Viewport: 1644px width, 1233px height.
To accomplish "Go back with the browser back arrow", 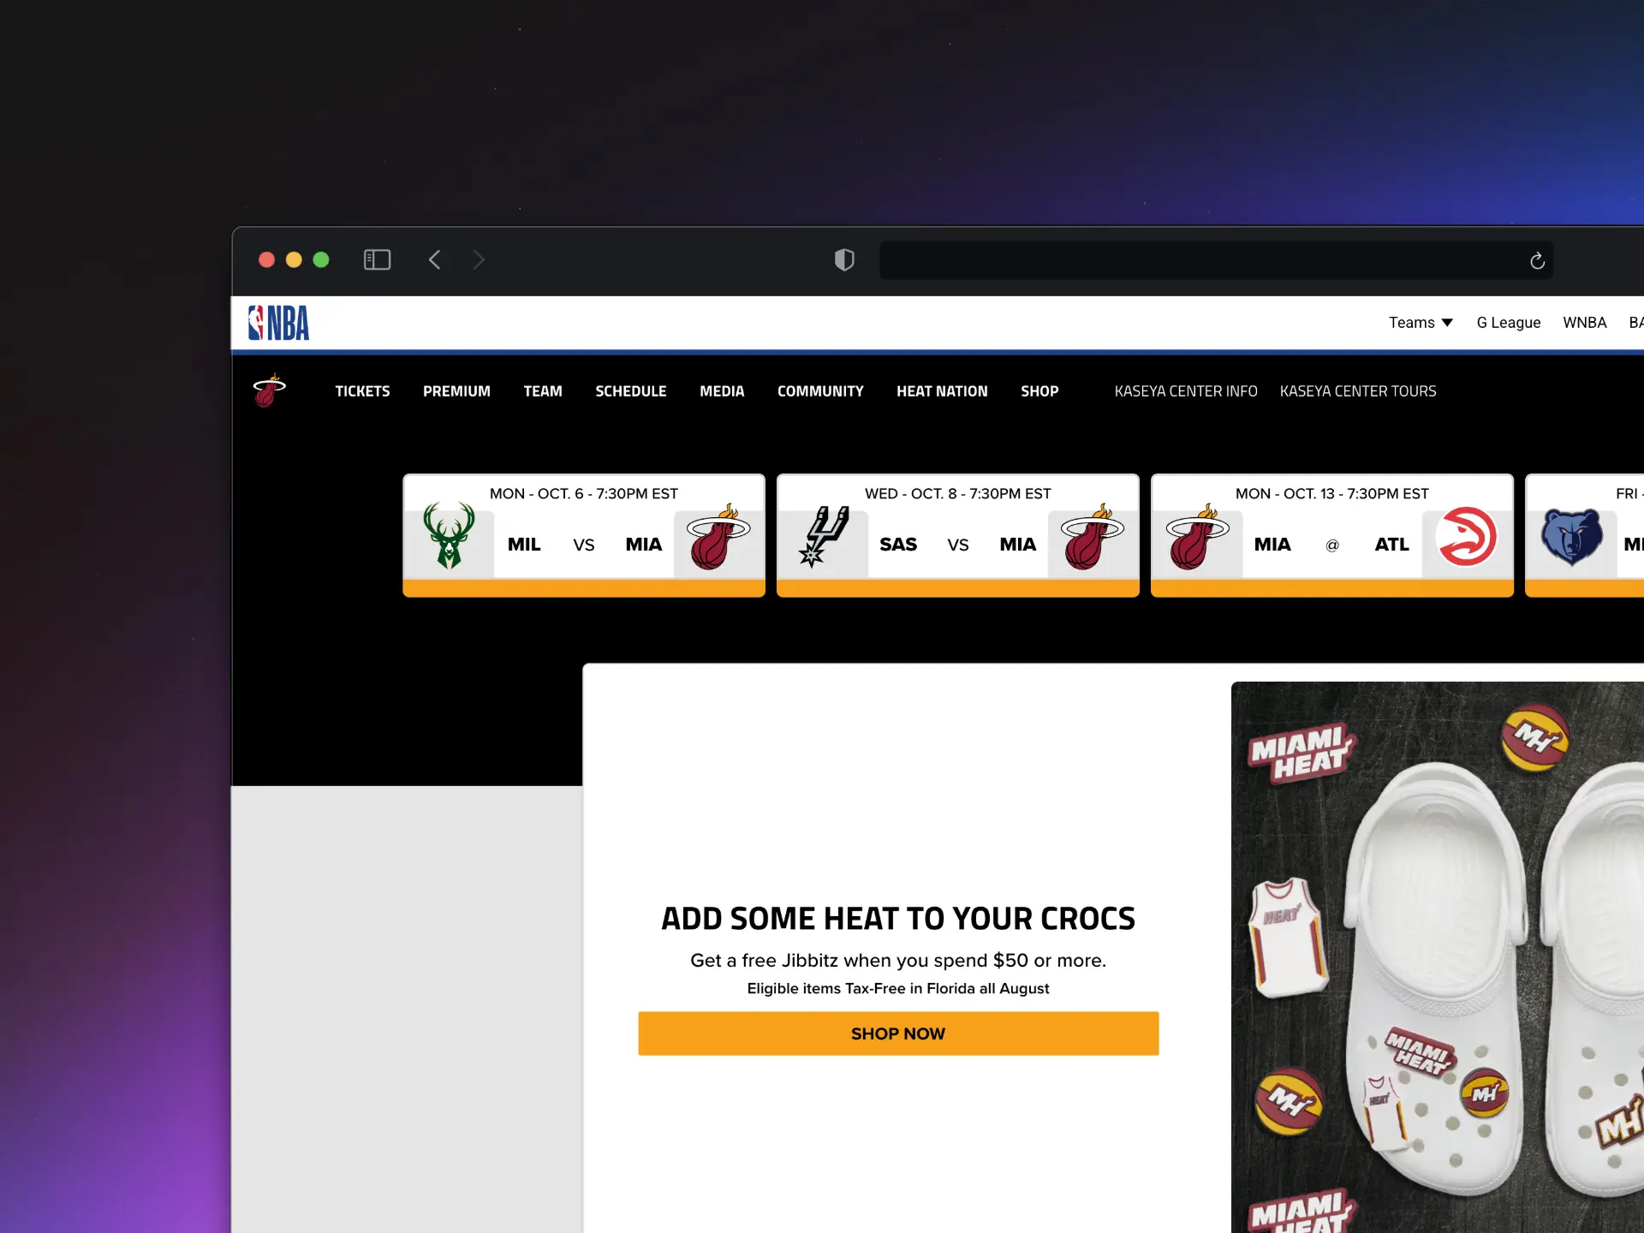I will pos(435,259).
